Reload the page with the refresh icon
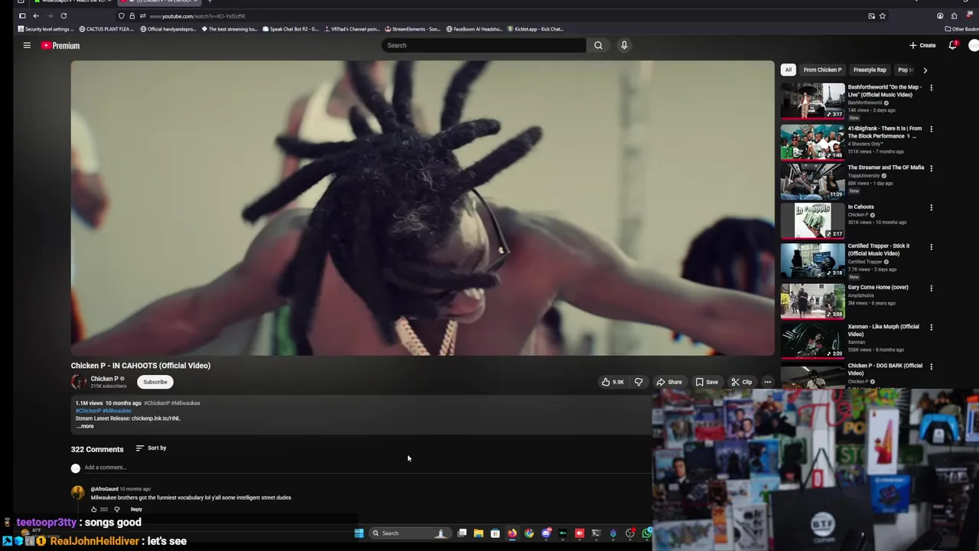This screenshot has height=551, width=979. tap(63, 16)
